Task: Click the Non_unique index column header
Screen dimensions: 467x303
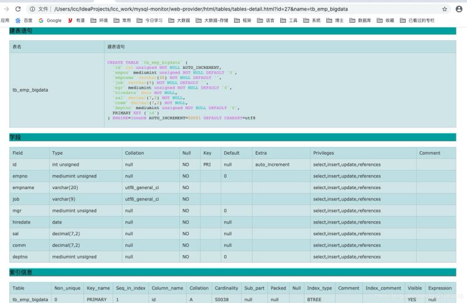Action: pos(67,288)
